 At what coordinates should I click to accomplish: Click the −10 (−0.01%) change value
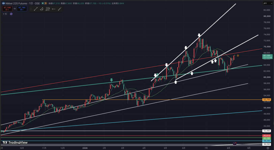point(104,3)
